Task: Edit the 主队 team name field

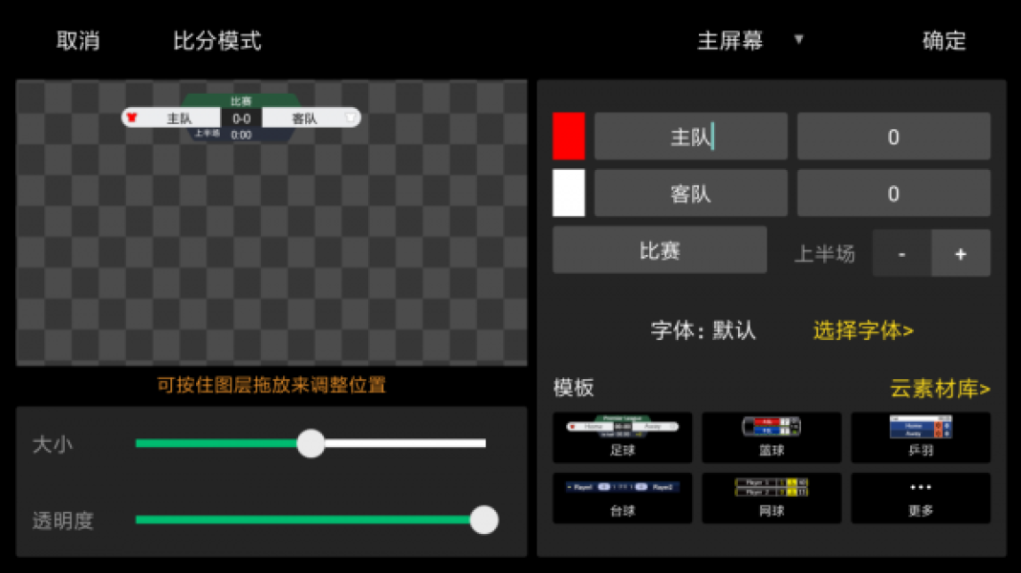Action: pos(690,136)
